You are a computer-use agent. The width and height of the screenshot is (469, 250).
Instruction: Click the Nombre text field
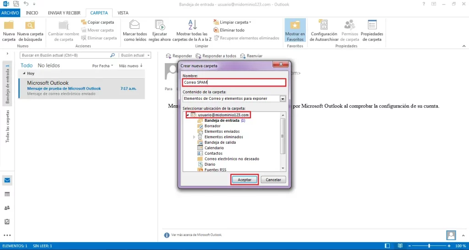coord(234,82)
